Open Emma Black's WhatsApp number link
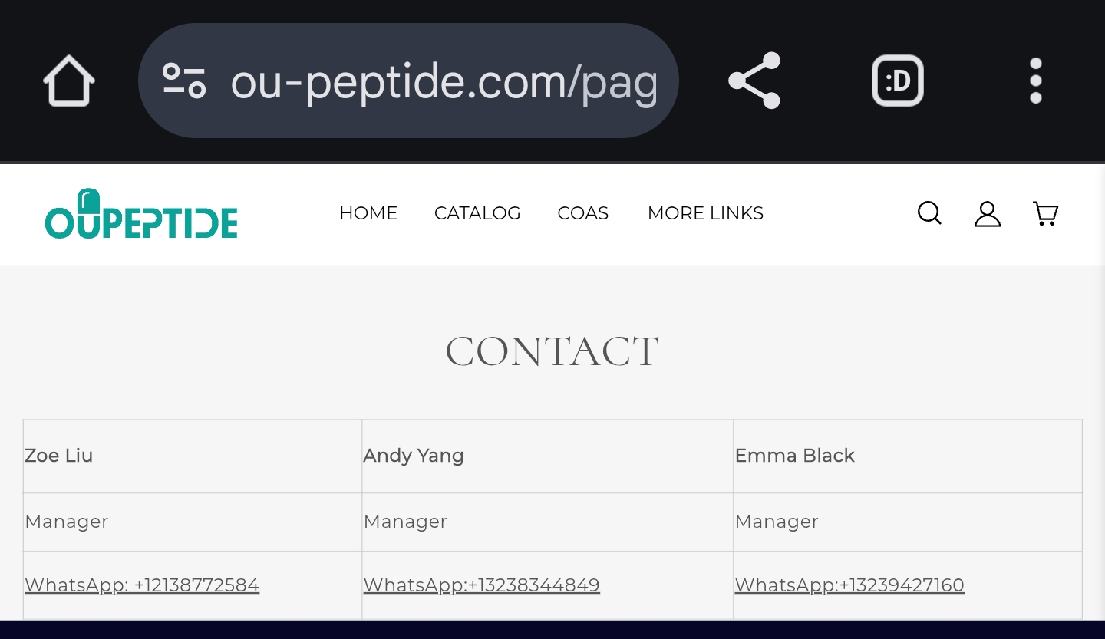 pos(849,585)
